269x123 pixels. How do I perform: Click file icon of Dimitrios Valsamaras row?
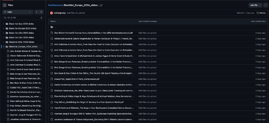[52, 90]
